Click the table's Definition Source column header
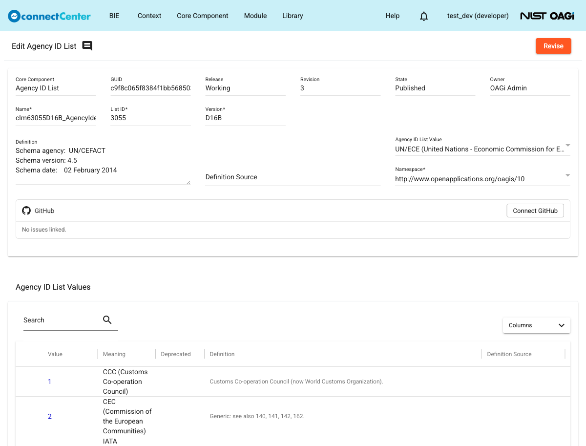This screenshot has height=446, width=586. pos(509,354)
